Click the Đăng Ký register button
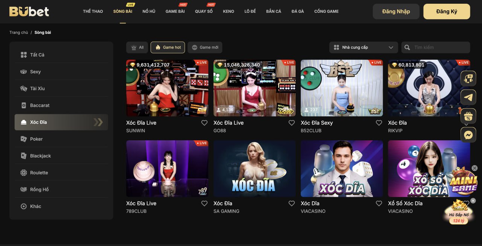The image size is (482, 246). click(x=447, y=11)
